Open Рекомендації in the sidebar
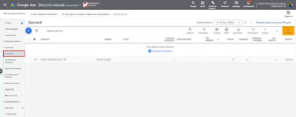Viewport: 296px width, 117px height. 11,29
